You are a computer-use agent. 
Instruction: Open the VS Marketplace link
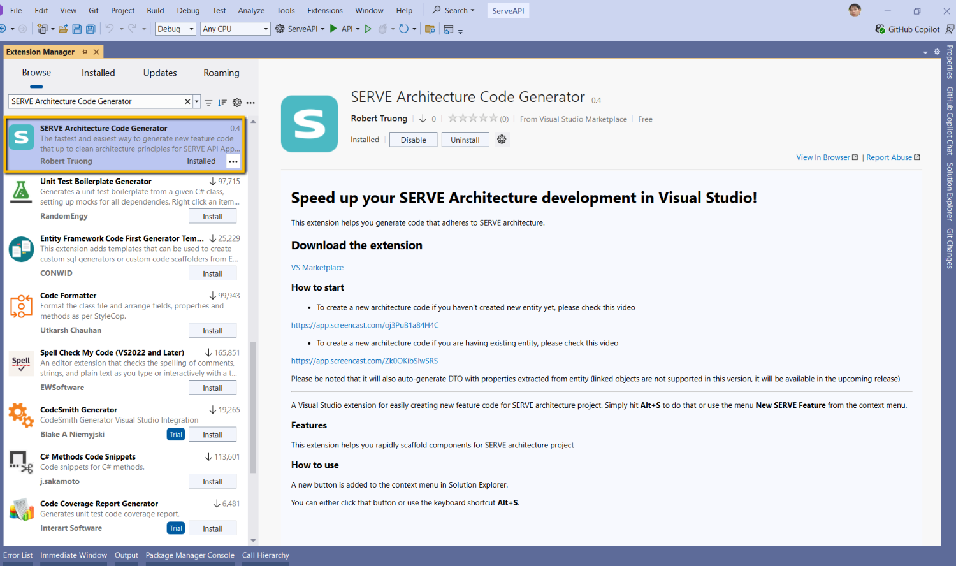point(317,268)
